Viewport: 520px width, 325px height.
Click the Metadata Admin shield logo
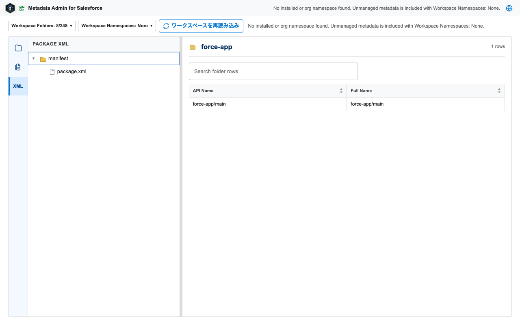click(x=10, y=8)
